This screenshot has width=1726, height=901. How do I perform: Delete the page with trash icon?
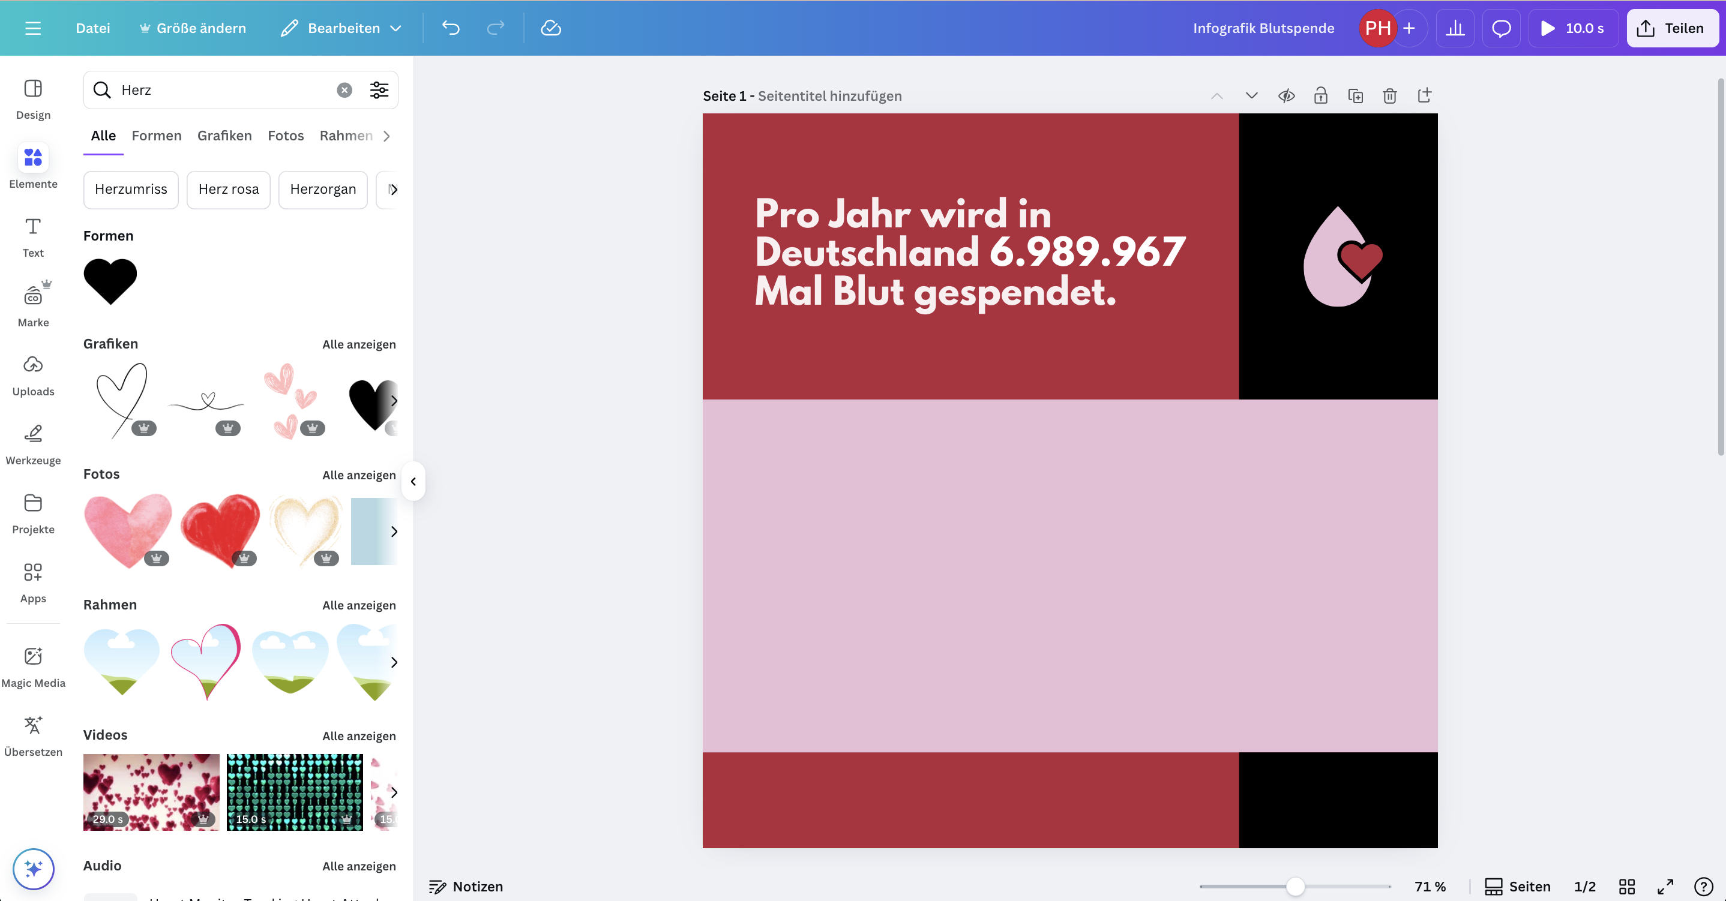[1390, 96]
